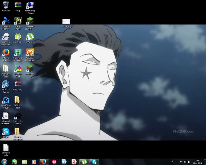Open the ArtRage Demo shortcut
This screenshot has height=165, width=206.
click(18, 23)
